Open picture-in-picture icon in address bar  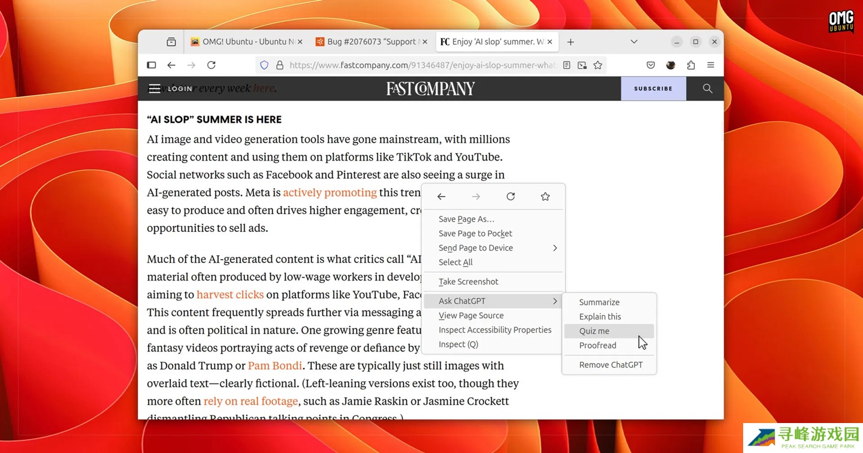click(x=582, y=65)
